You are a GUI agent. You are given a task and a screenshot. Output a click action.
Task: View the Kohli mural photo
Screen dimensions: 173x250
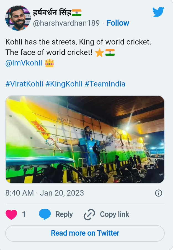click(x=85, y=140)
